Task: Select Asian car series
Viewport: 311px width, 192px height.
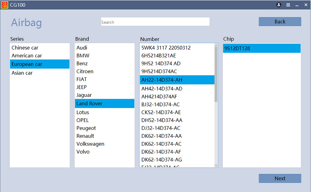Action: 22,73
